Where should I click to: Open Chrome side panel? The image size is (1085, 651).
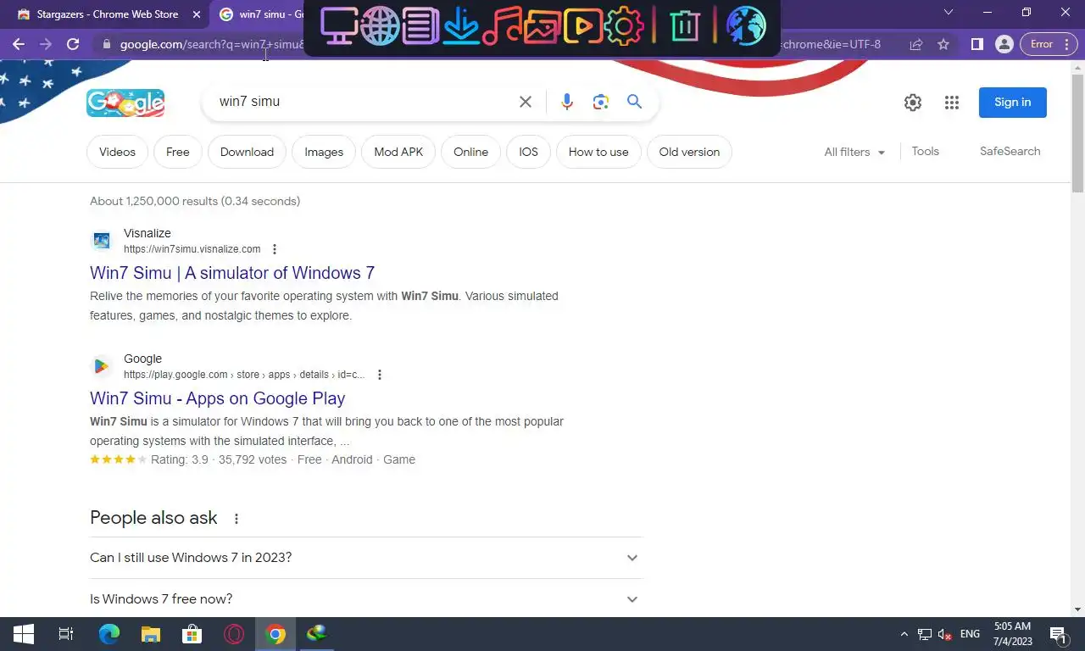pyautogui.click(x=977, y=44)
